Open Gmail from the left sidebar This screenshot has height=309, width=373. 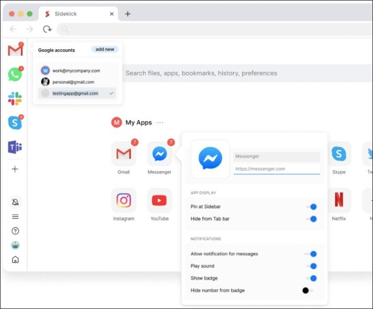(15, 50)
